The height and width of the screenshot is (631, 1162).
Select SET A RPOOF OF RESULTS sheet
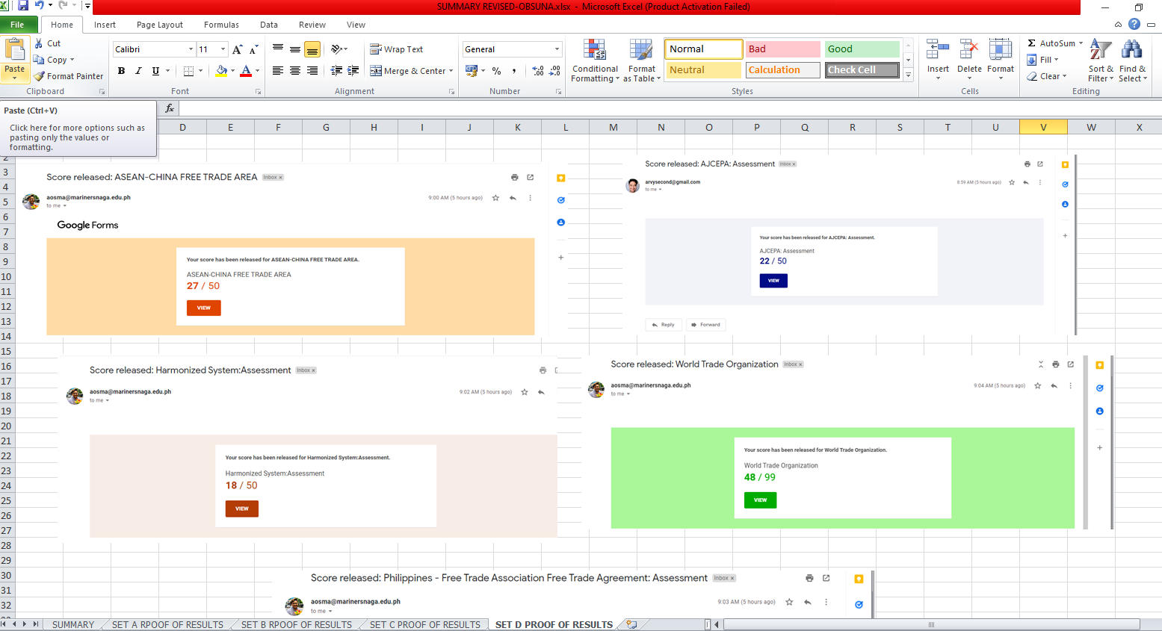click(x=167, y=625)
